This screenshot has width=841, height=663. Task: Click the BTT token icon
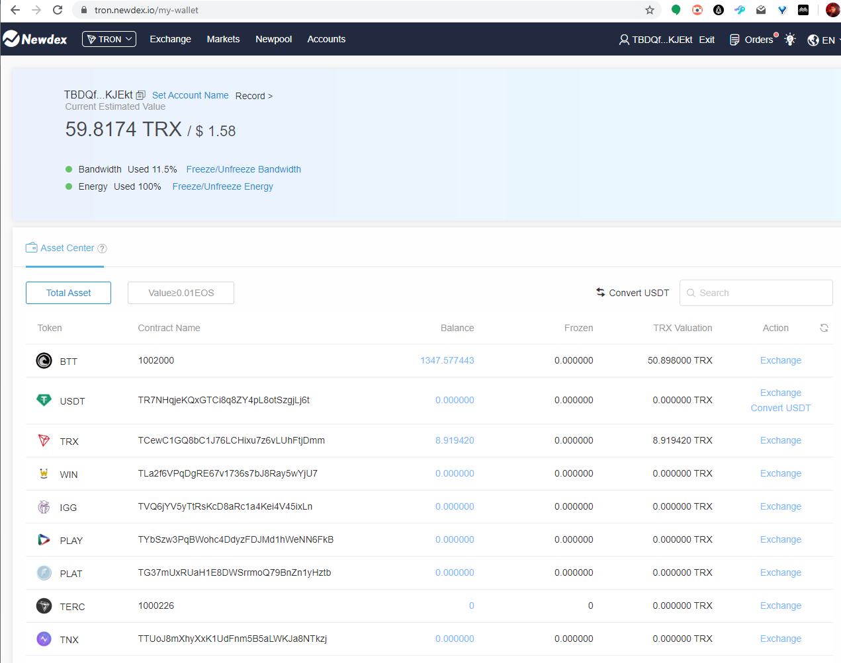click(x=44, y=361)
